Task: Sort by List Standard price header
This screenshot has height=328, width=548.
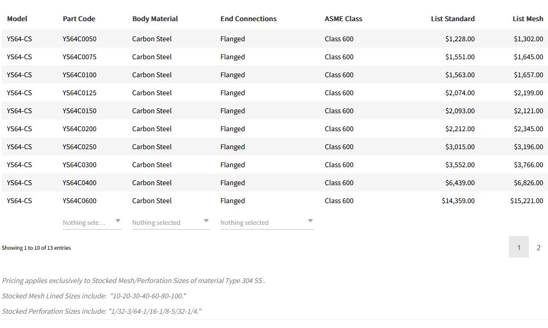Action: click(453, 19)
